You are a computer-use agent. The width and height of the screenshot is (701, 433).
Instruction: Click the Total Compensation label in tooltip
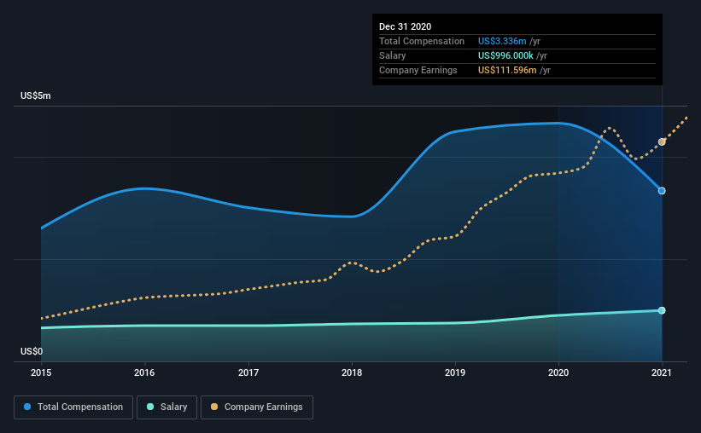coord(422,41)
